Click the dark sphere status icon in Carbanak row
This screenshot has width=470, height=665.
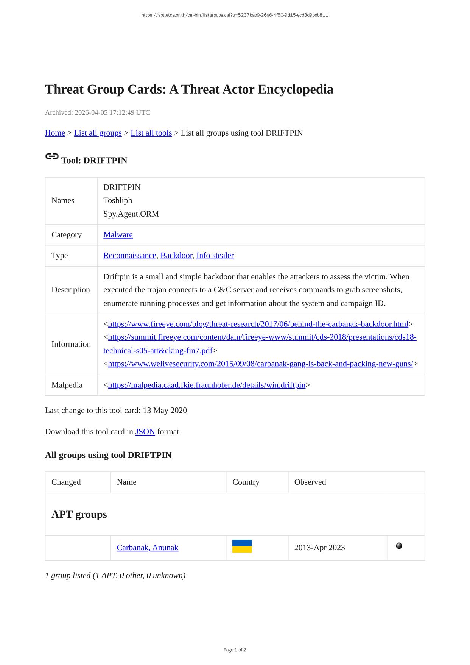point(399,546)
